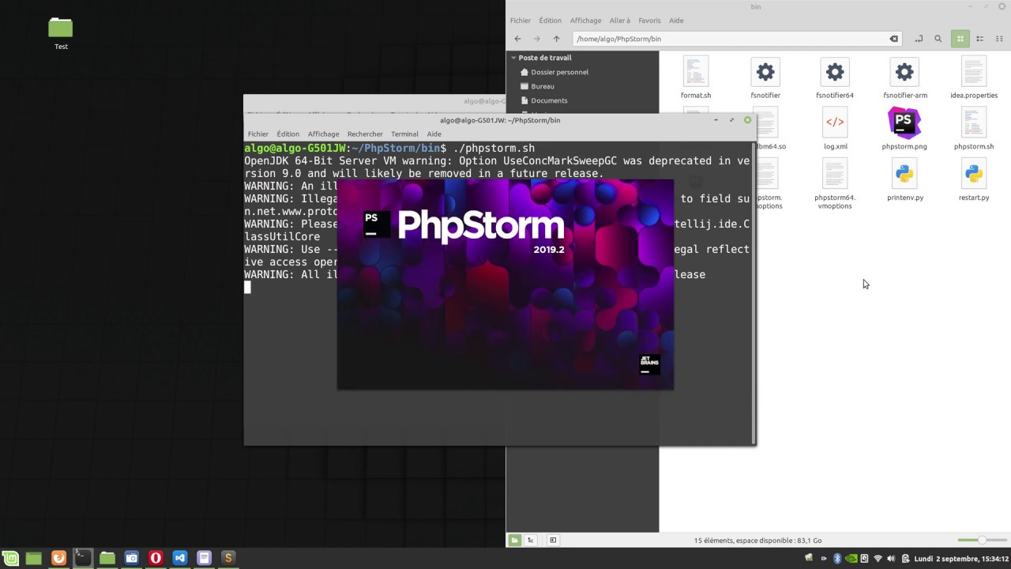Switch to icon view
Viewport: 1011px width, 569px height.
click(x=960, y=39)
